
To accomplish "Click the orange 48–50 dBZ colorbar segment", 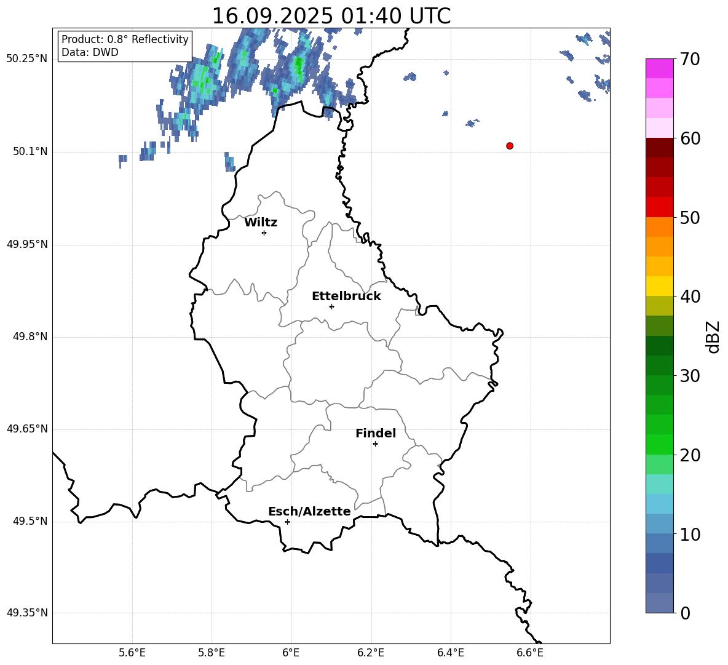I will (x=659, y=226).
